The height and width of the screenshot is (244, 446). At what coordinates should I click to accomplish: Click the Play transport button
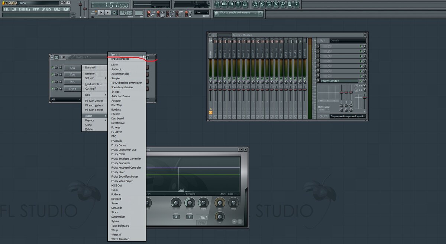pyautogui.click(x=100, y=13)
